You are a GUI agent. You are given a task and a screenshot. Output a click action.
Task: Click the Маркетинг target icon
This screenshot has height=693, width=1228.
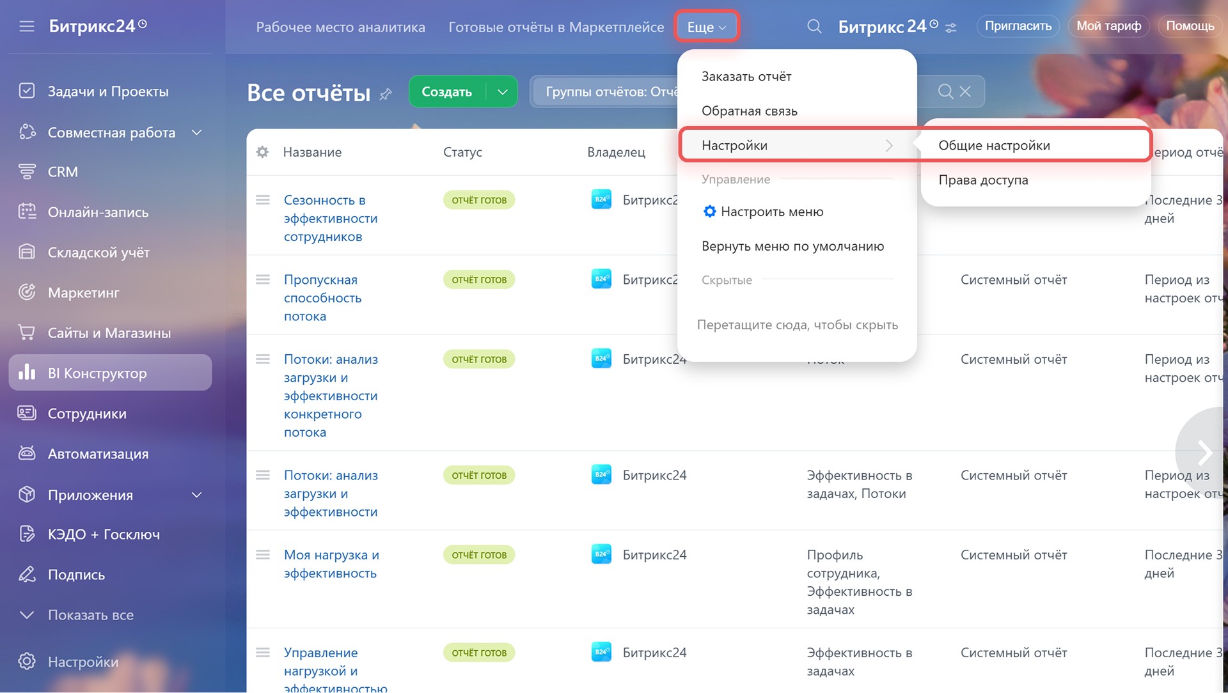point(27,292)
